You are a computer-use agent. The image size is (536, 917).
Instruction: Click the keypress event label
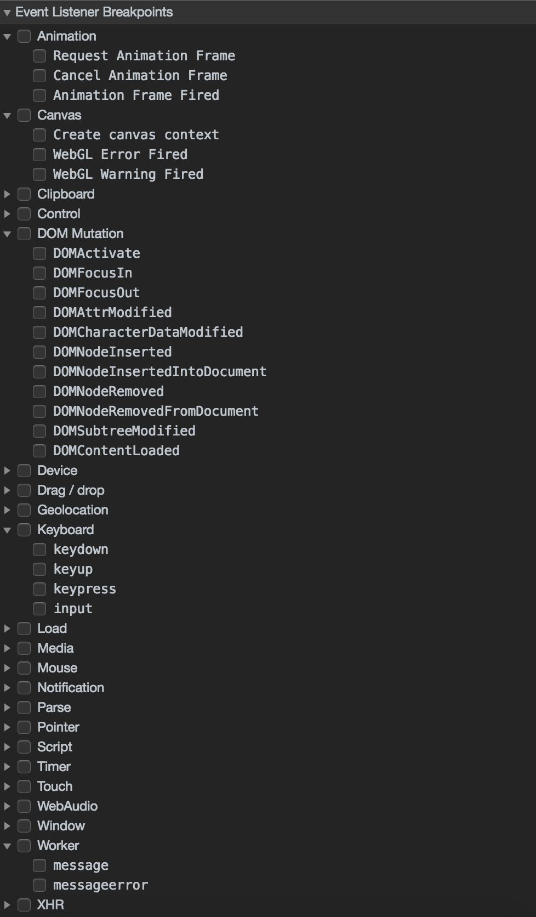(85, 589)
